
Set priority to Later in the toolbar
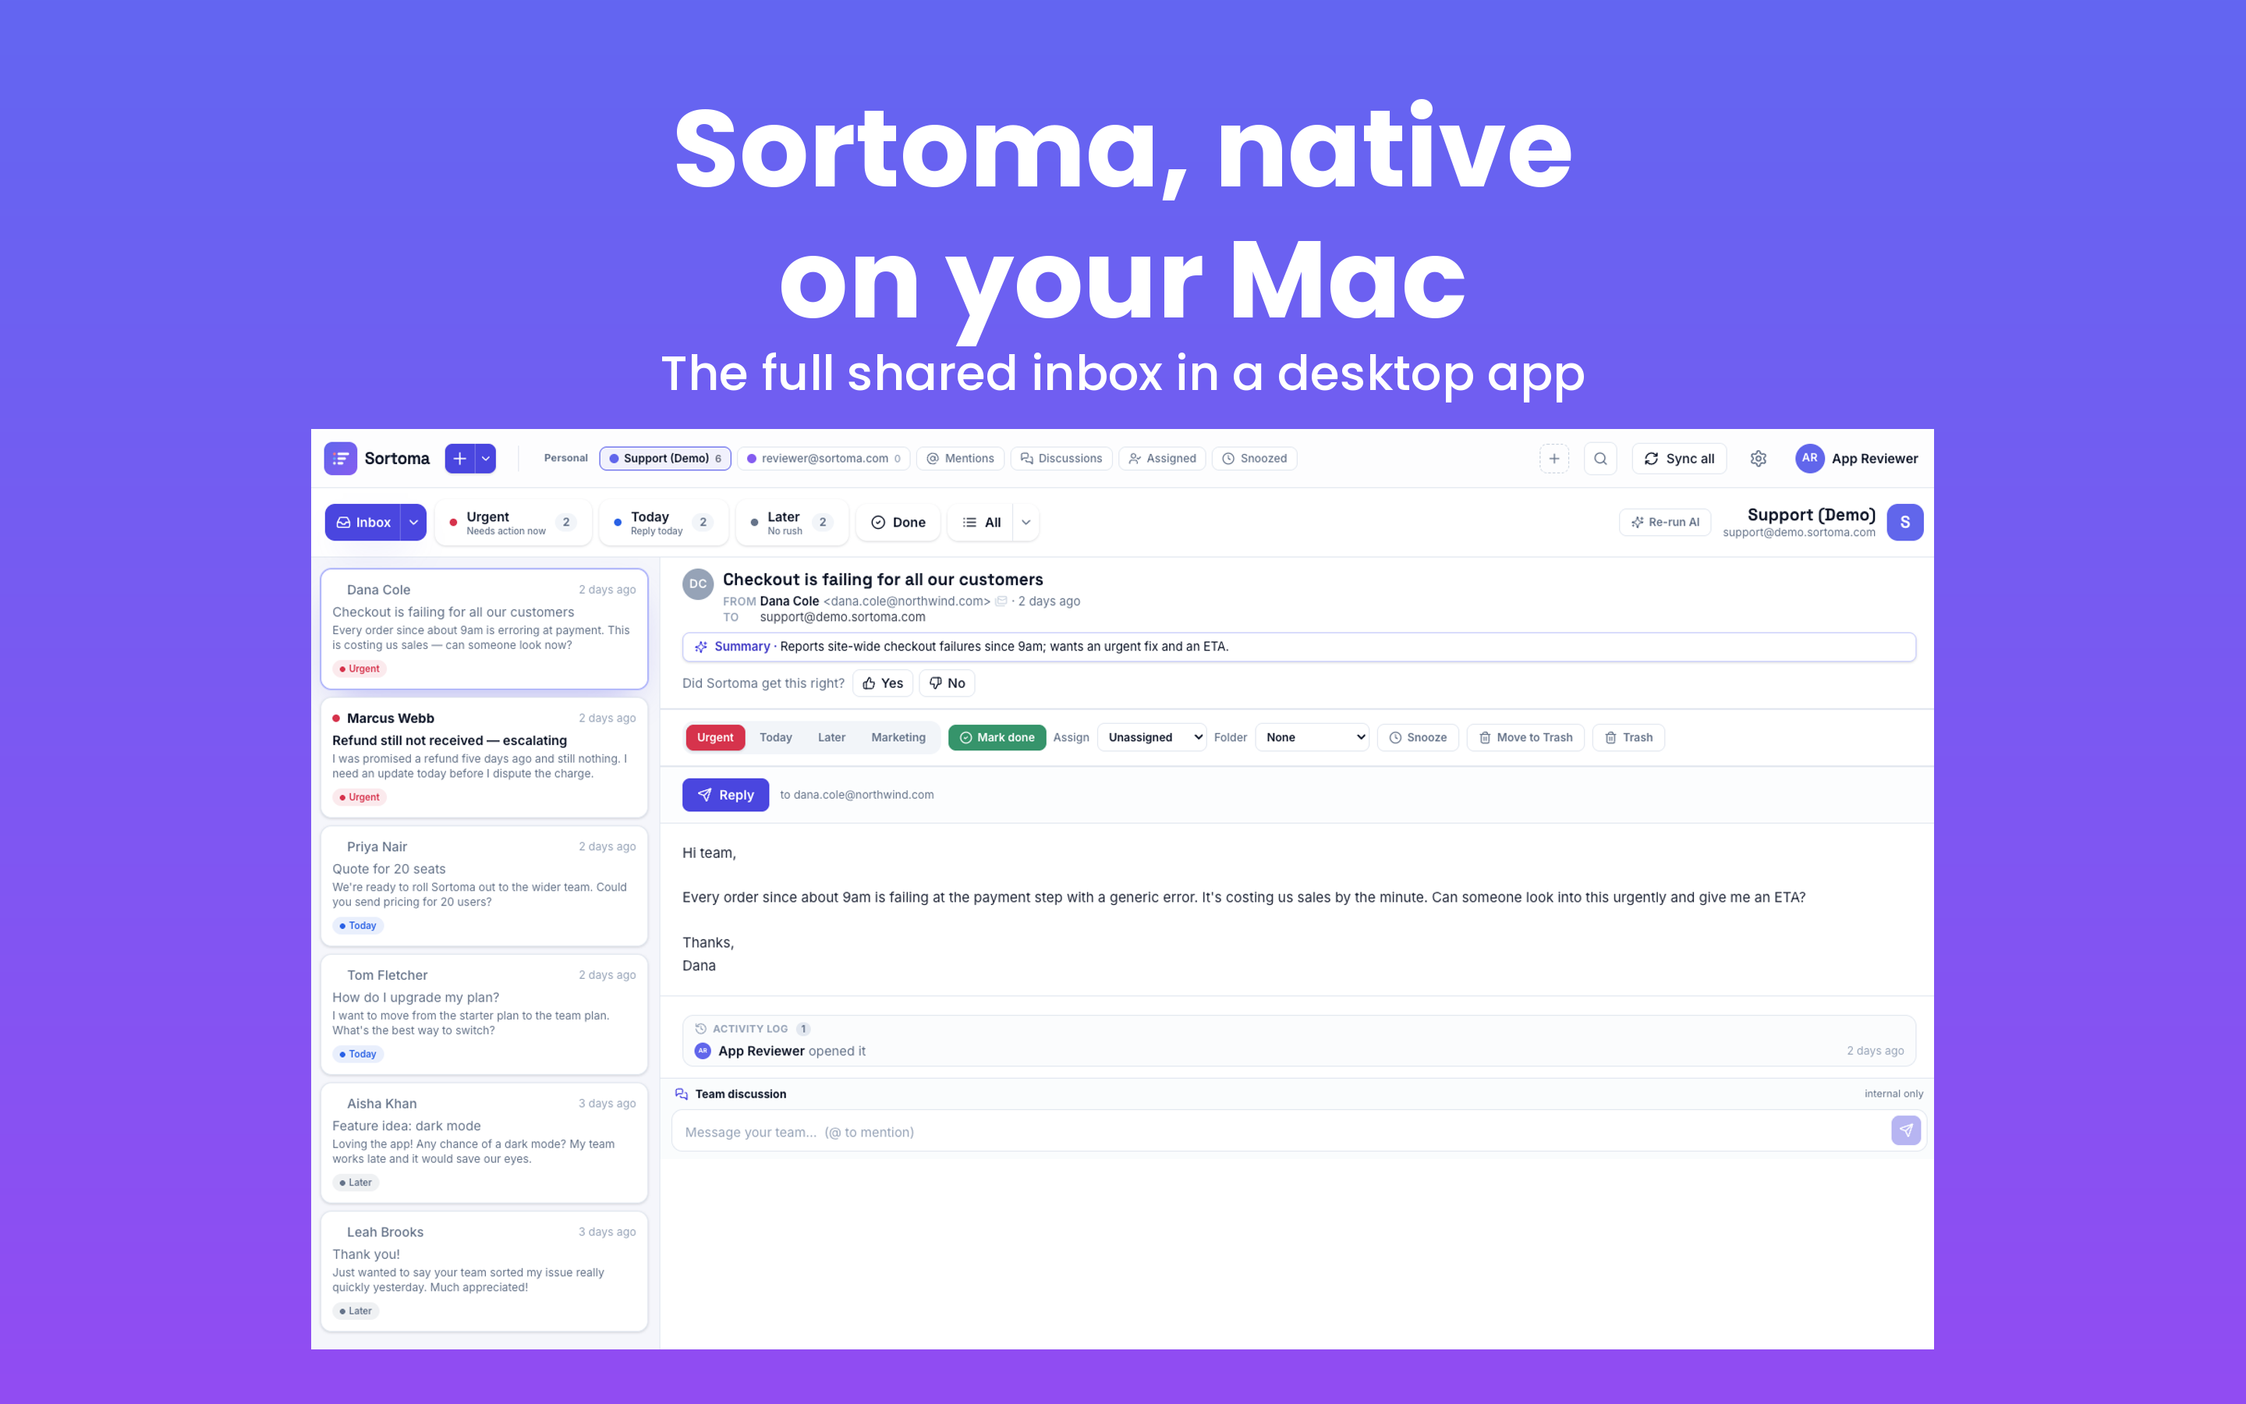click(x=831, y=737)
